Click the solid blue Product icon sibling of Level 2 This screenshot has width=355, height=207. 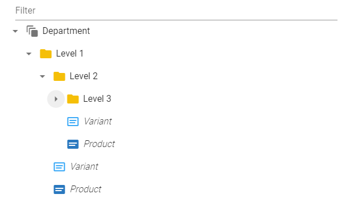tap(59, 189)
